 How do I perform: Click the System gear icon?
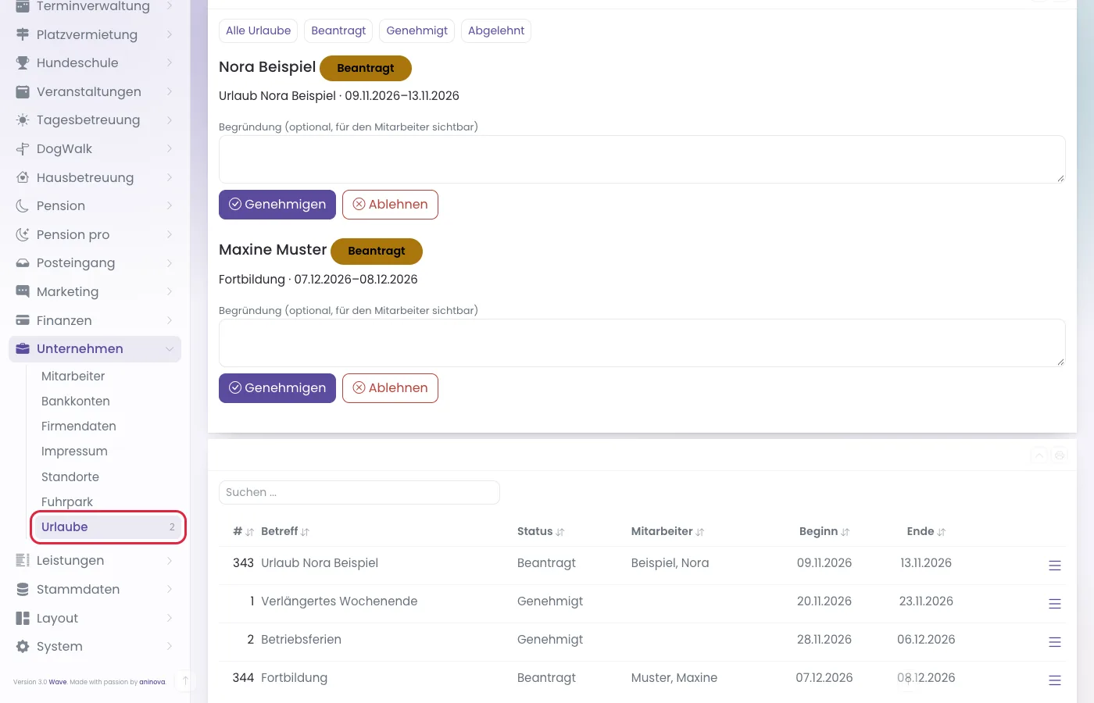coord(23,646)
